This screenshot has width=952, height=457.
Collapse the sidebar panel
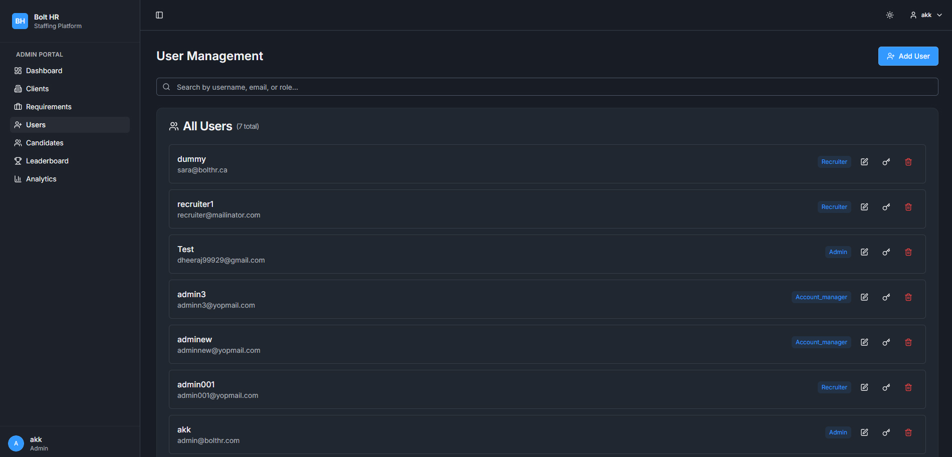pyautogui.click(x=159, y=15)
